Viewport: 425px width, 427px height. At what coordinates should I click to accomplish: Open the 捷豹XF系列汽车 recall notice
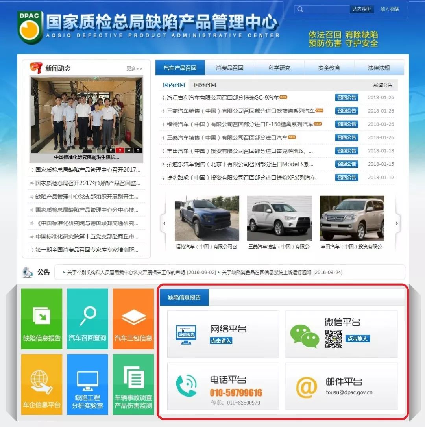(x=241, y=178)
